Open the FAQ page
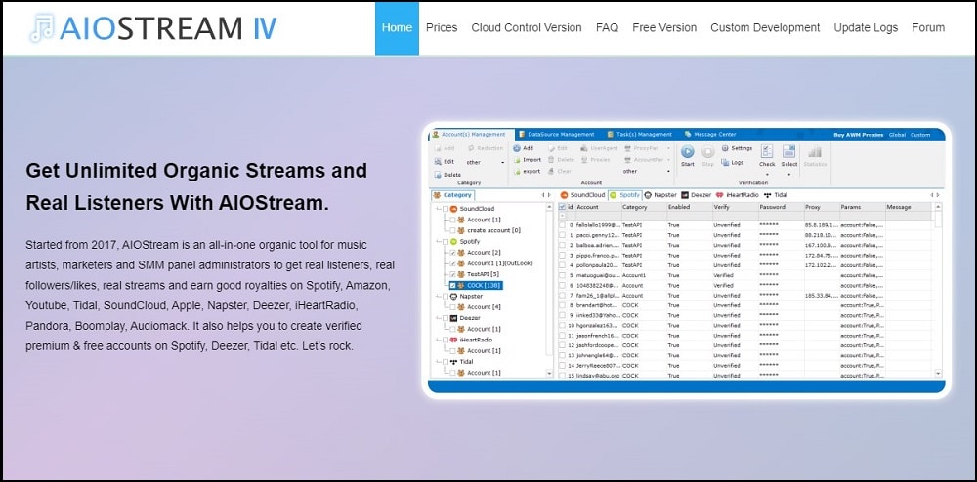This screenshot has width=977, height=482. tap(607, 28)
